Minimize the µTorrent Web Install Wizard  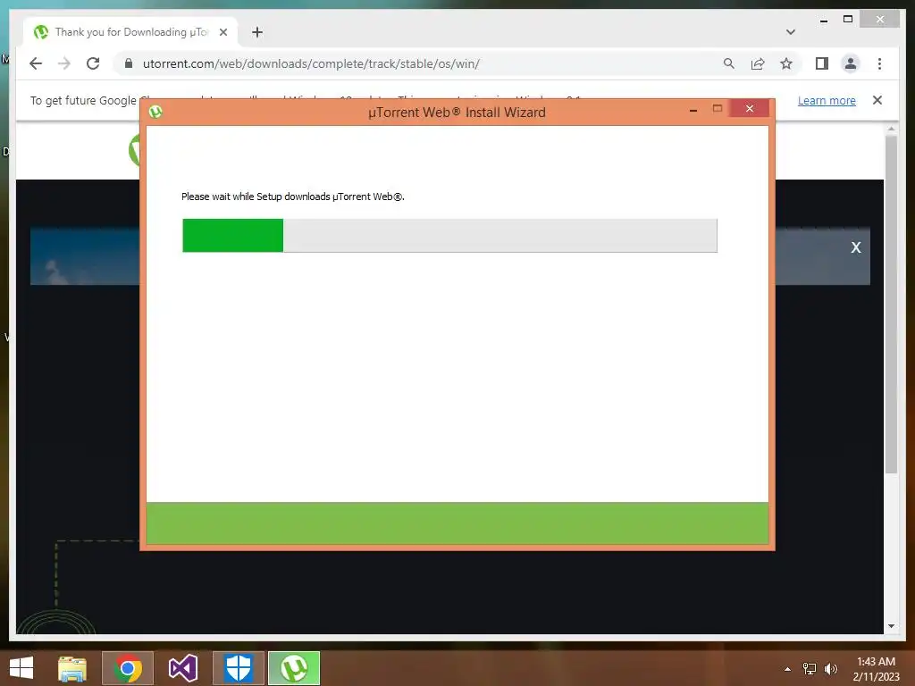coord(693,109)
